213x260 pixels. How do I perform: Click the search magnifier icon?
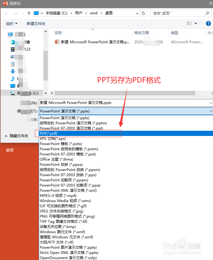point(207,13)
